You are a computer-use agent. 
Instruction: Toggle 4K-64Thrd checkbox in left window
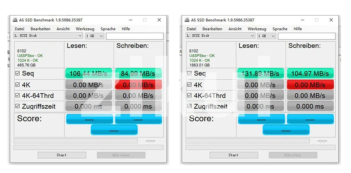[18, 95]
